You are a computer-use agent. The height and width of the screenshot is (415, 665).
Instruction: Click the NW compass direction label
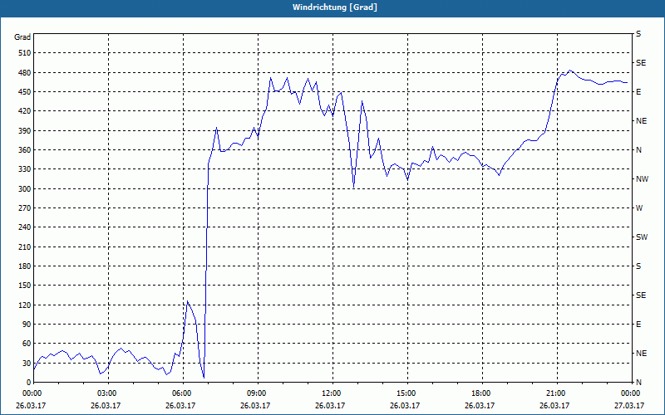click(642, 179)
